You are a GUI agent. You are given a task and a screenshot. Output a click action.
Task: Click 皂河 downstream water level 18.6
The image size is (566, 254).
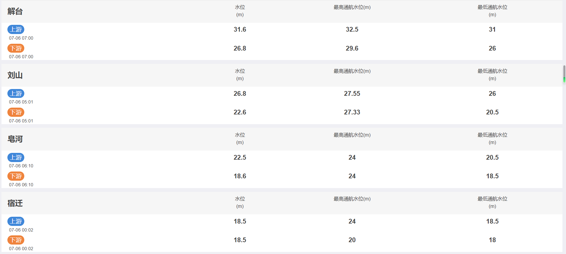pyautogui.click(x=240, y=176)
